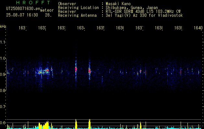The width and height of the screenshot is (204, 129).
Task: Click the 3el Yagi antenna description text
Action: click(144, 15)
